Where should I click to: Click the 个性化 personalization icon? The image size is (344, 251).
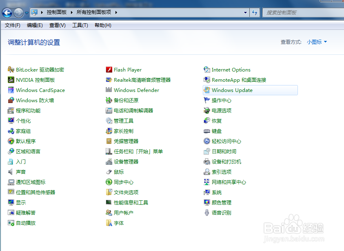point(11,121)
